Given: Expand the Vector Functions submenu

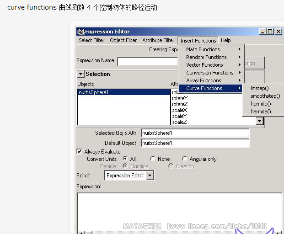Looking at the screenshot, I should [x=211, y=65].
